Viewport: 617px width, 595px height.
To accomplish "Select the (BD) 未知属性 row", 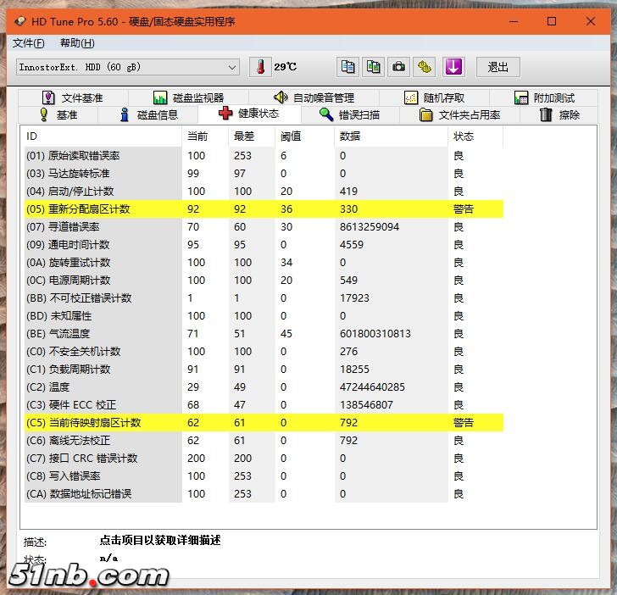I will pyautogui.click(x=264, y=316).
